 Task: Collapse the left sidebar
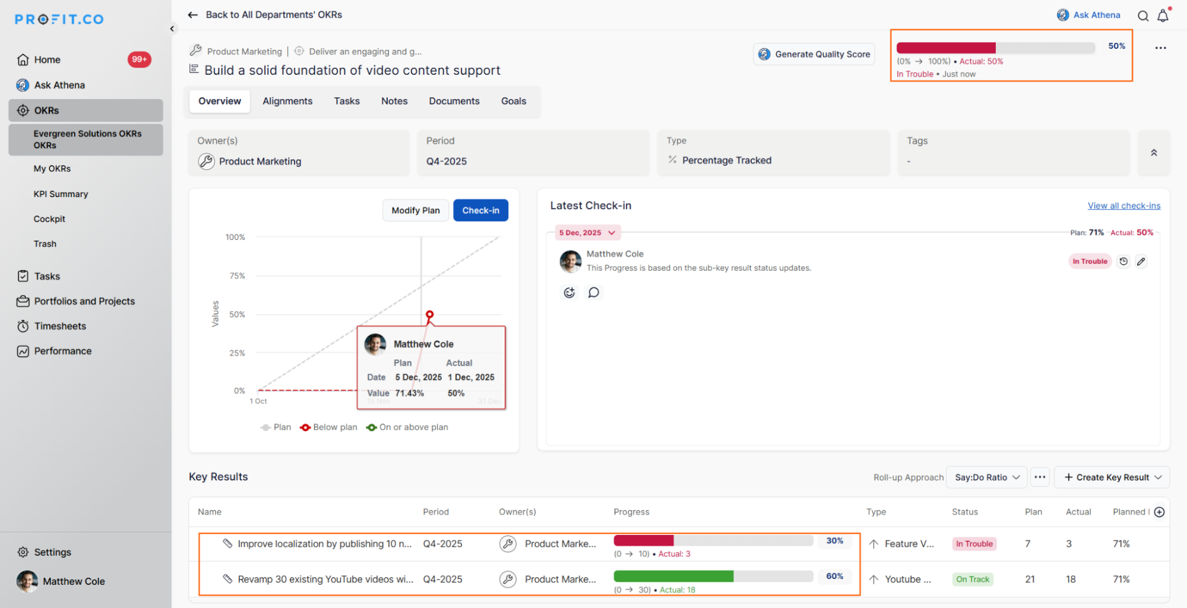click(172, 28)
